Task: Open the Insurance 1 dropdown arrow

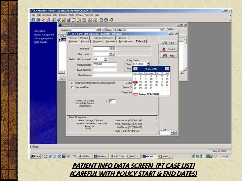Action: (x=110, y=48)
